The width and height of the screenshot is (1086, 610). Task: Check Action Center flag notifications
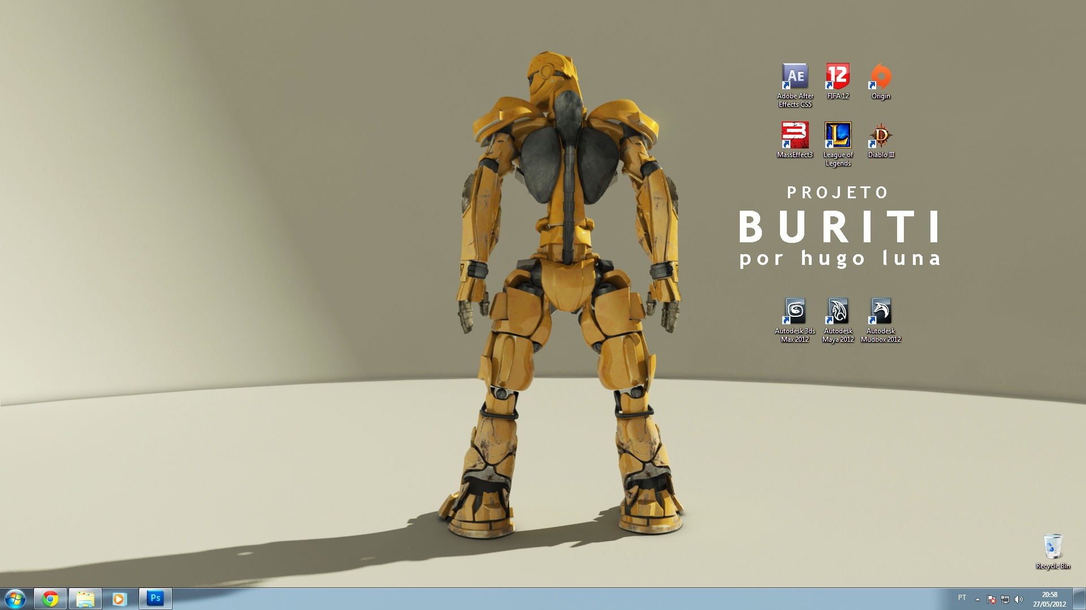pos(992,600)
